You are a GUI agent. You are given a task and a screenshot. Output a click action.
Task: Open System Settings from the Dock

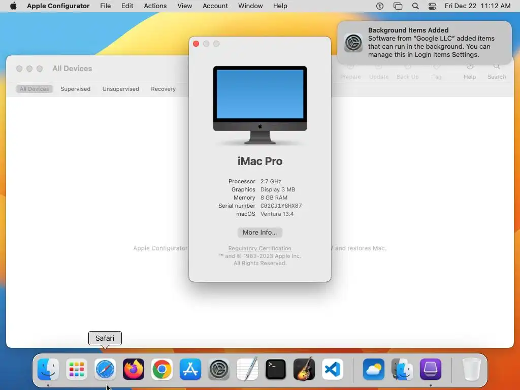[219, 369]
